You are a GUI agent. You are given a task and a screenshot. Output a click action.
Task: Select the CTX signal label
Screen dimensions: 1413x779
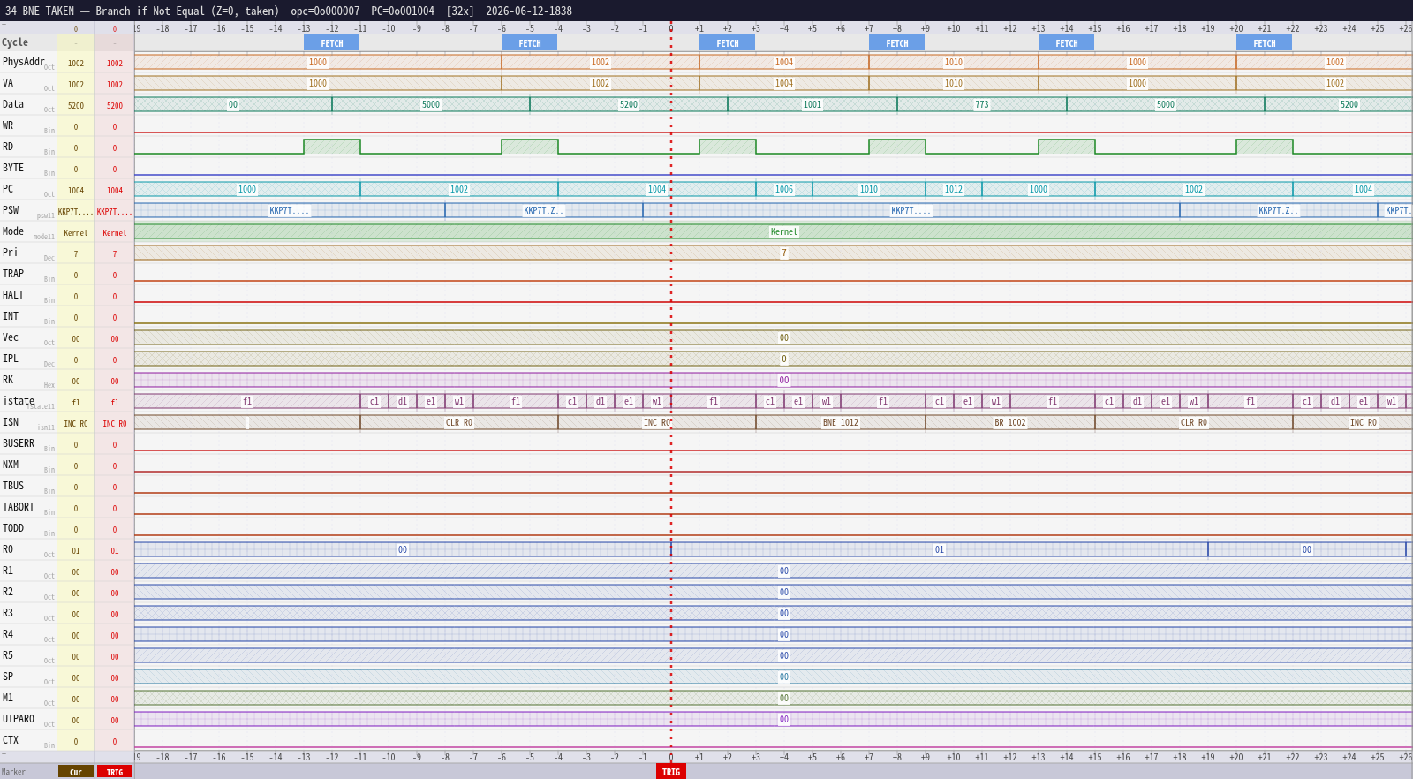(x=11, y=740)
